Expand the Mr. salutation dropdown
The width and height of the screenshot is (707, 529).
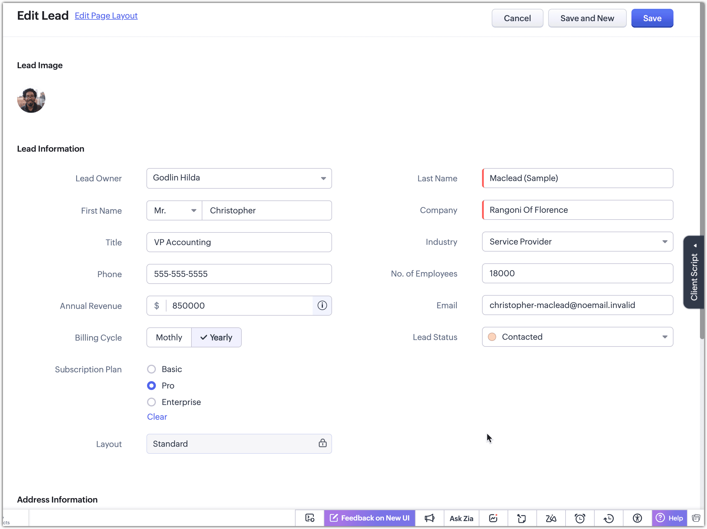[x=194, y=210]
